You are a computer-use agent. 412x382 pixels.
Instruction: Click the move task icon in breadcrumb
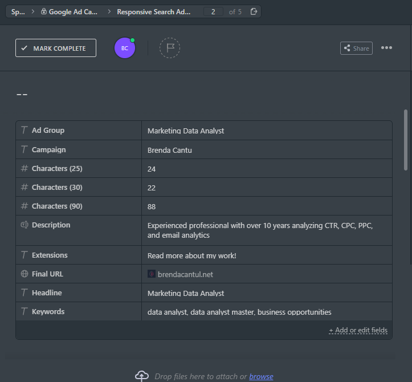pyautogui.click(x=254, y=11)
